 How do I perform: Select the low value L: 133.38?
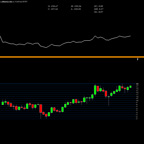(x=76, y=9)
